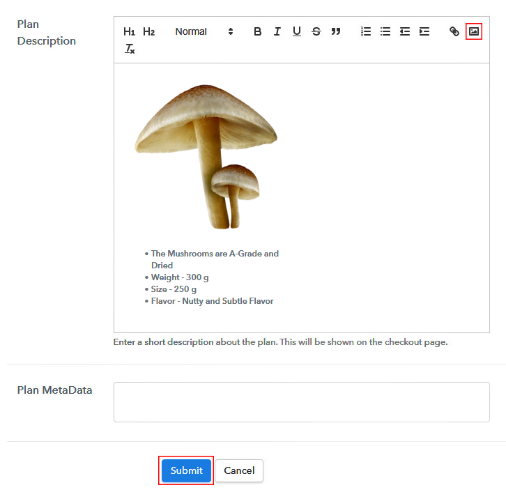Decrease indent of text
Image resolution: width=506 pixels, height=499 pixels.
tap(405, 31)
